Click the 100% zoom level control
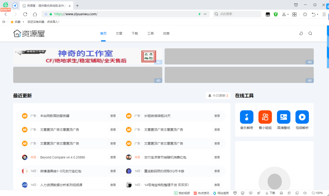Viewport: 329px width, 196px height. point(317,193)
